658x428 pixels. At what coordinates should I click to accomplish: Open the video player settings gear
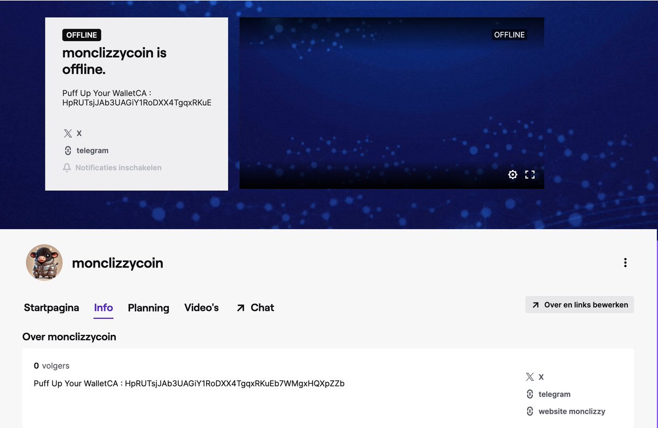click(x=513, y=175)
